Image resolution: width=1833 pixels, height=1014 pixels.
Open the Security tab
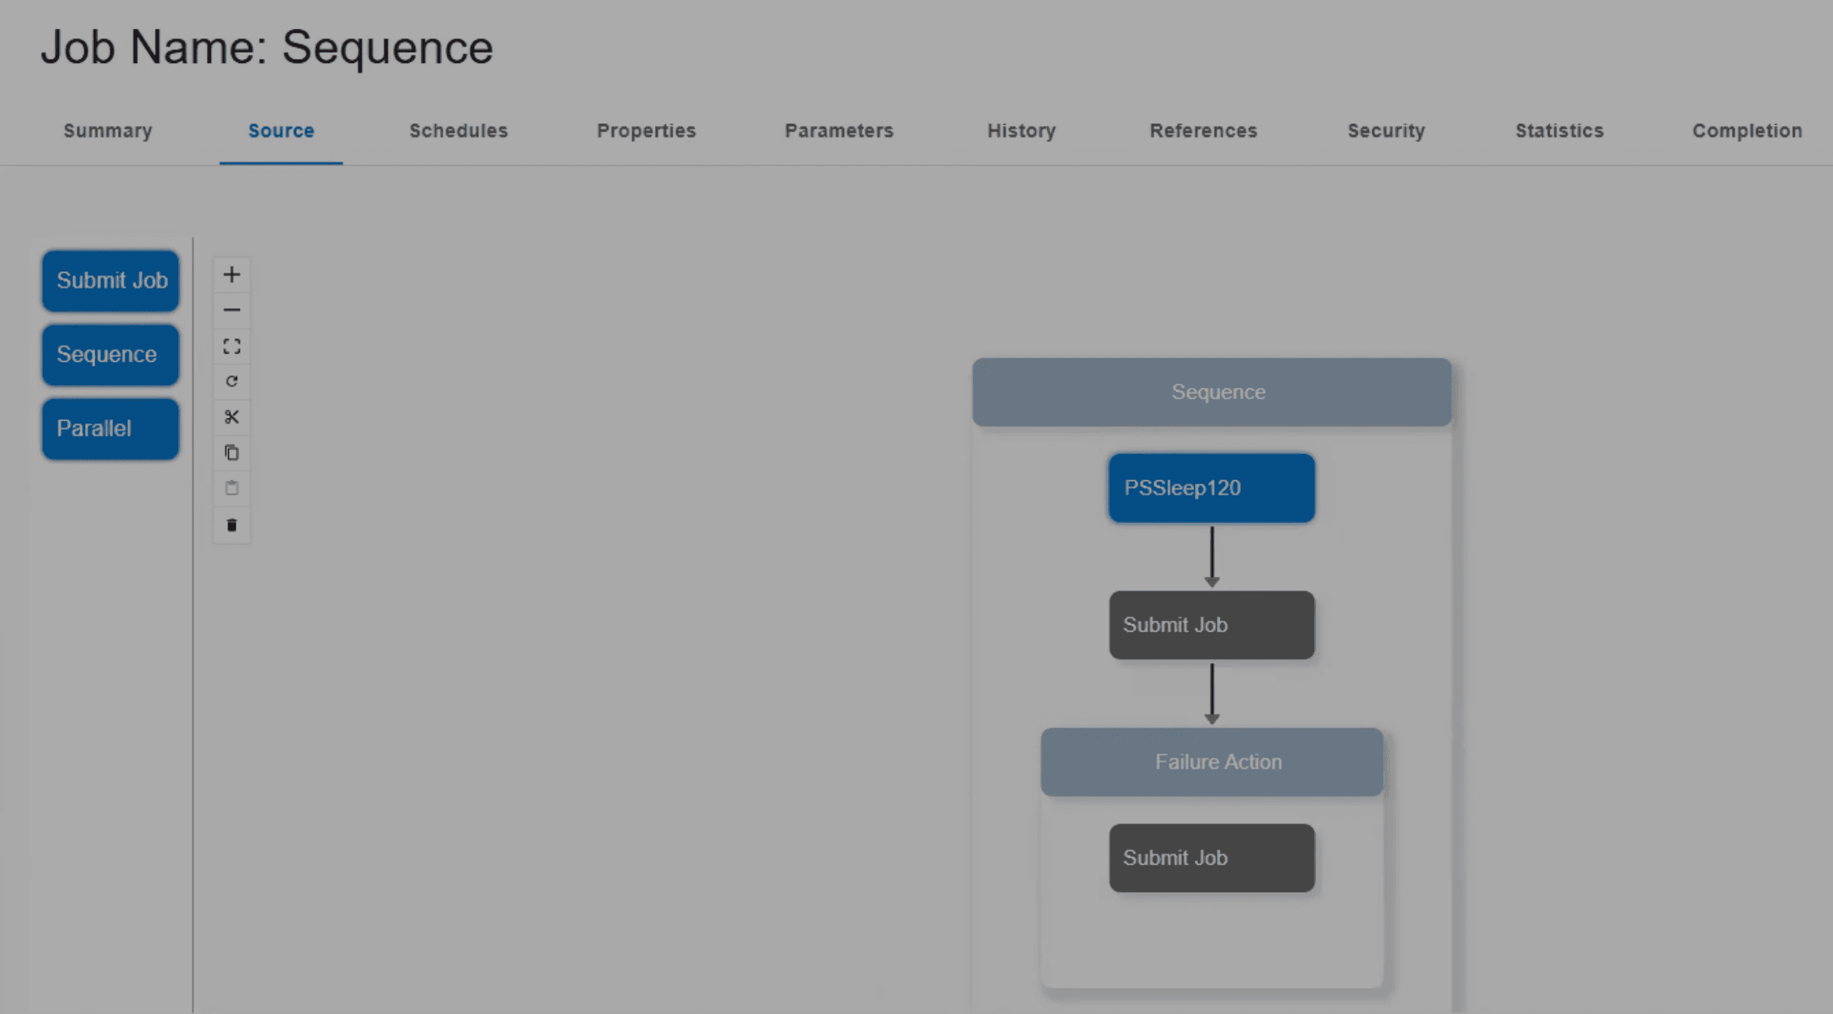coord(1386,131)
